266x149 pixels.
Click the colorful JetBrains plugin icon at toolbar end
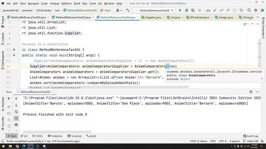262,10
